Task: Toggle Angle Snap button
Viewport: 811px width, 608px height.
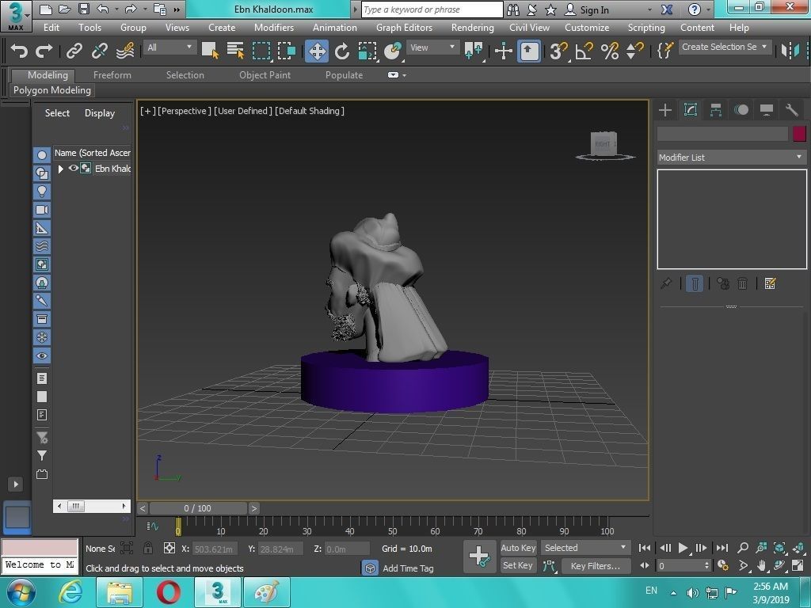Action: click(x=584, y=51)
